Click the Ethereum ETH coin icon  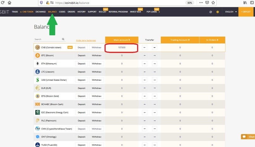(x=38, y=63)
